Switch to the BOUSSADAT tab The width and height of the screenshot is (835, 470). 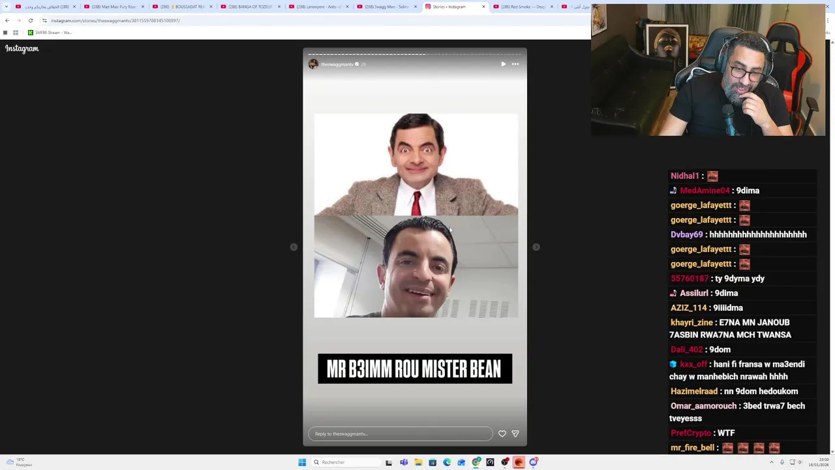click(x=183, y=7)
